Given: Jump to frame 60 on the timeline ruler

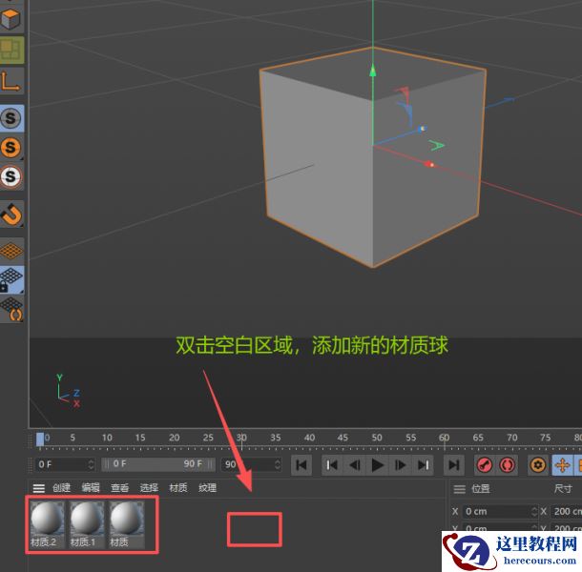Looking at the screenshot, I should coord(444,439).
